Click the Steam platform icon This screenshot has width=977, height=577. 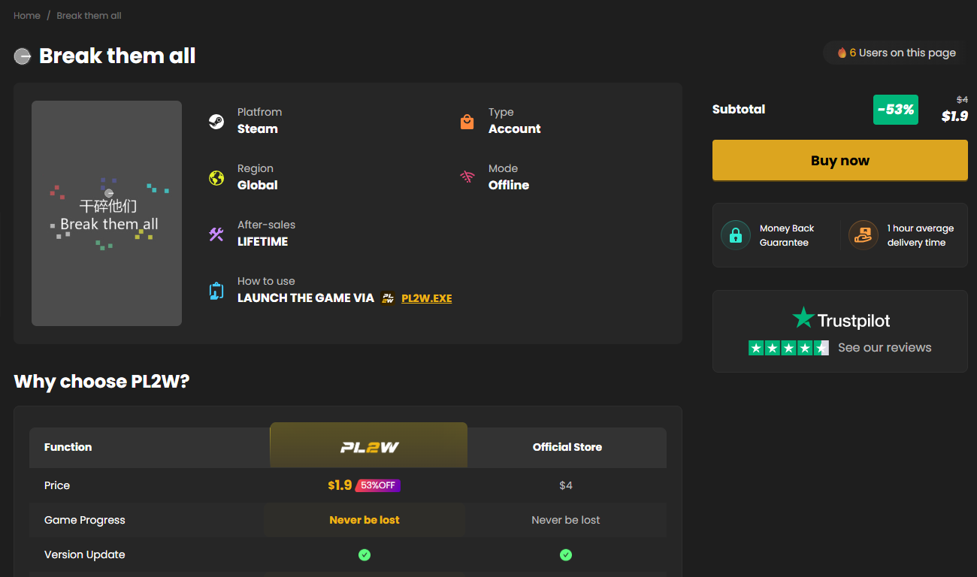click(x=216, y=122)
